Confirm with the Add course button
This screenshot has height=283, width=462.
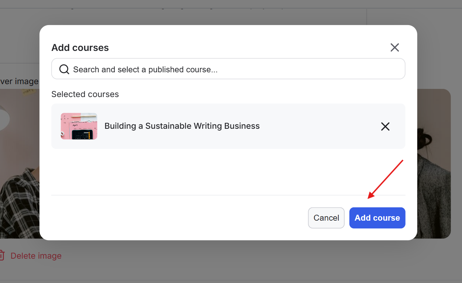point(377,218)
